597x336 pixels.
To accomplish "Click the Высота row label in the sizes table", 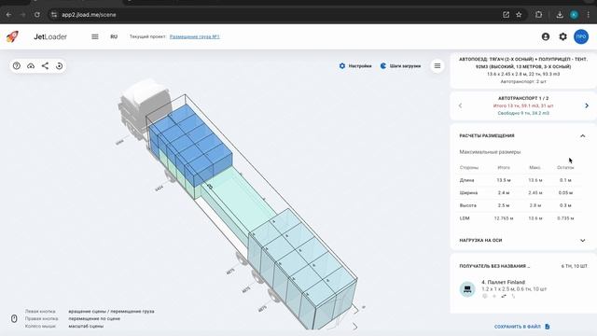I will click(x=468, y=205).
